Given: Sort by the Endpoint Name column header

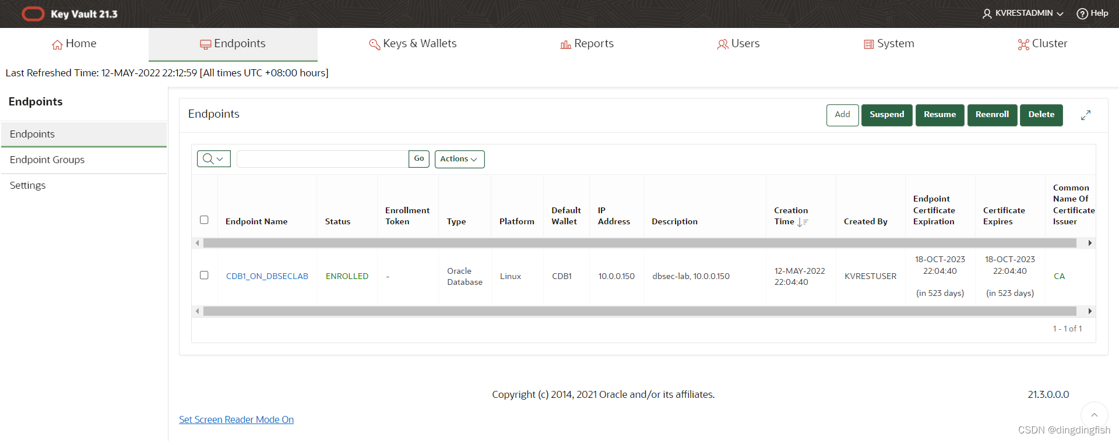Looking at the screenshot, I should [256, 221].
